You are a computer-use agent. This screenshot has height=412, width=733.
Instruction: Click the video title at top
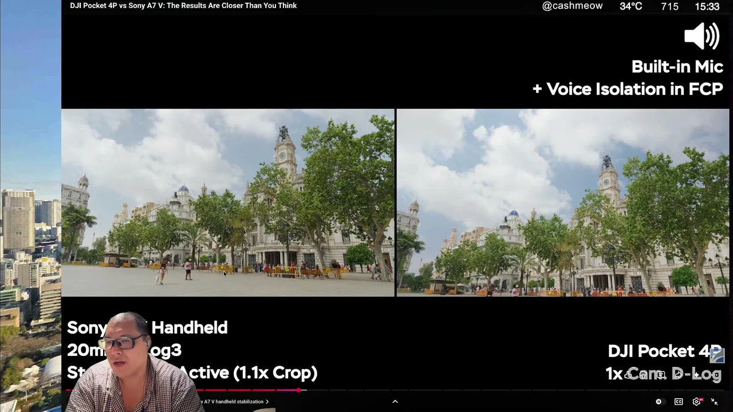183,6
